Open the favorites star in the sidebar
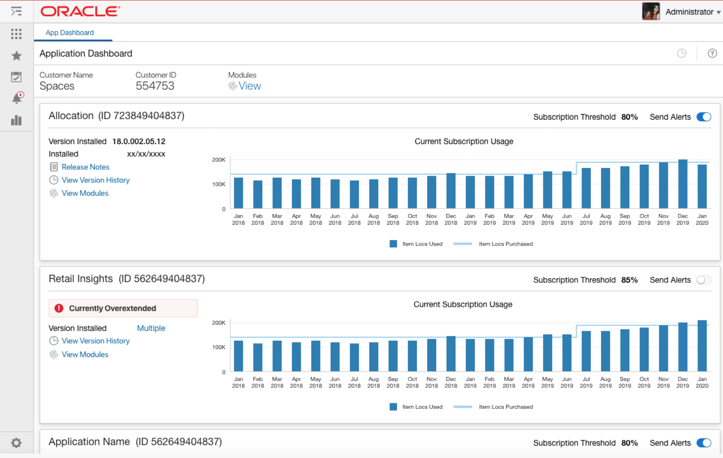Screen dimensions: 723x458 coord(16,55)
